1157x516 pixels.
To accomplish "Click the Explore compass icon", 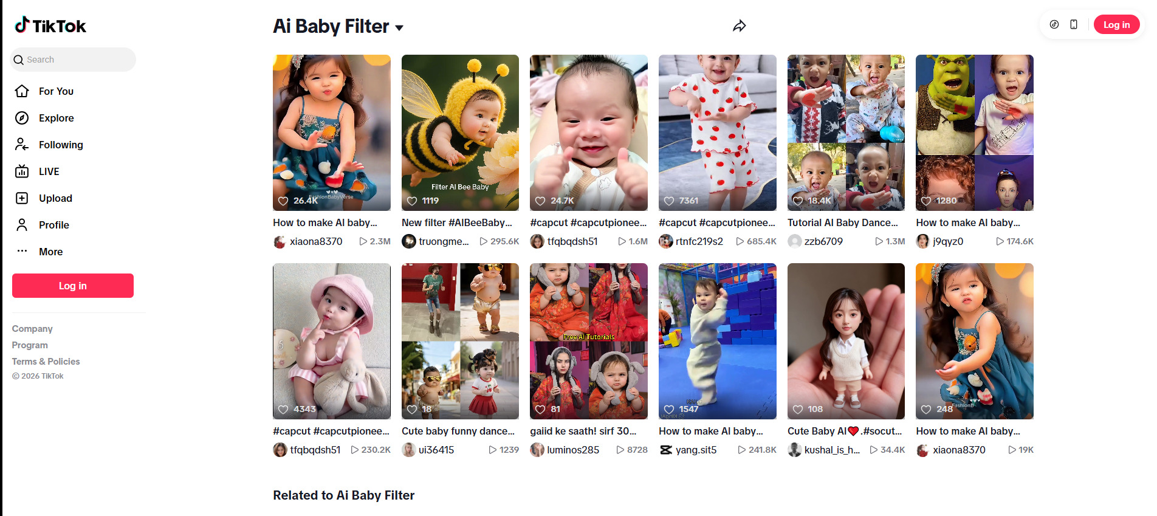I will click(x=22, y=118).
